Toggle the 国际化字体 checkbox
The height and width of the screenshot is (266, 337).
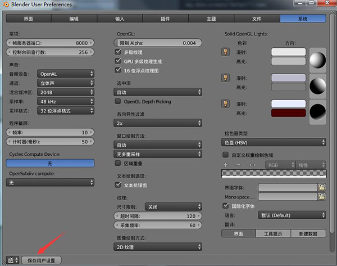click(226, 206)
